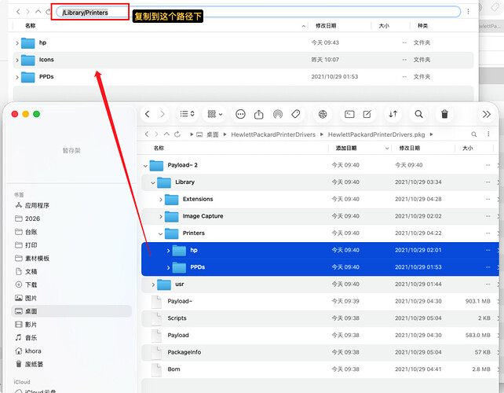
Task: Select 桌面 in the sidebar
Action: [x=71, y=311]
